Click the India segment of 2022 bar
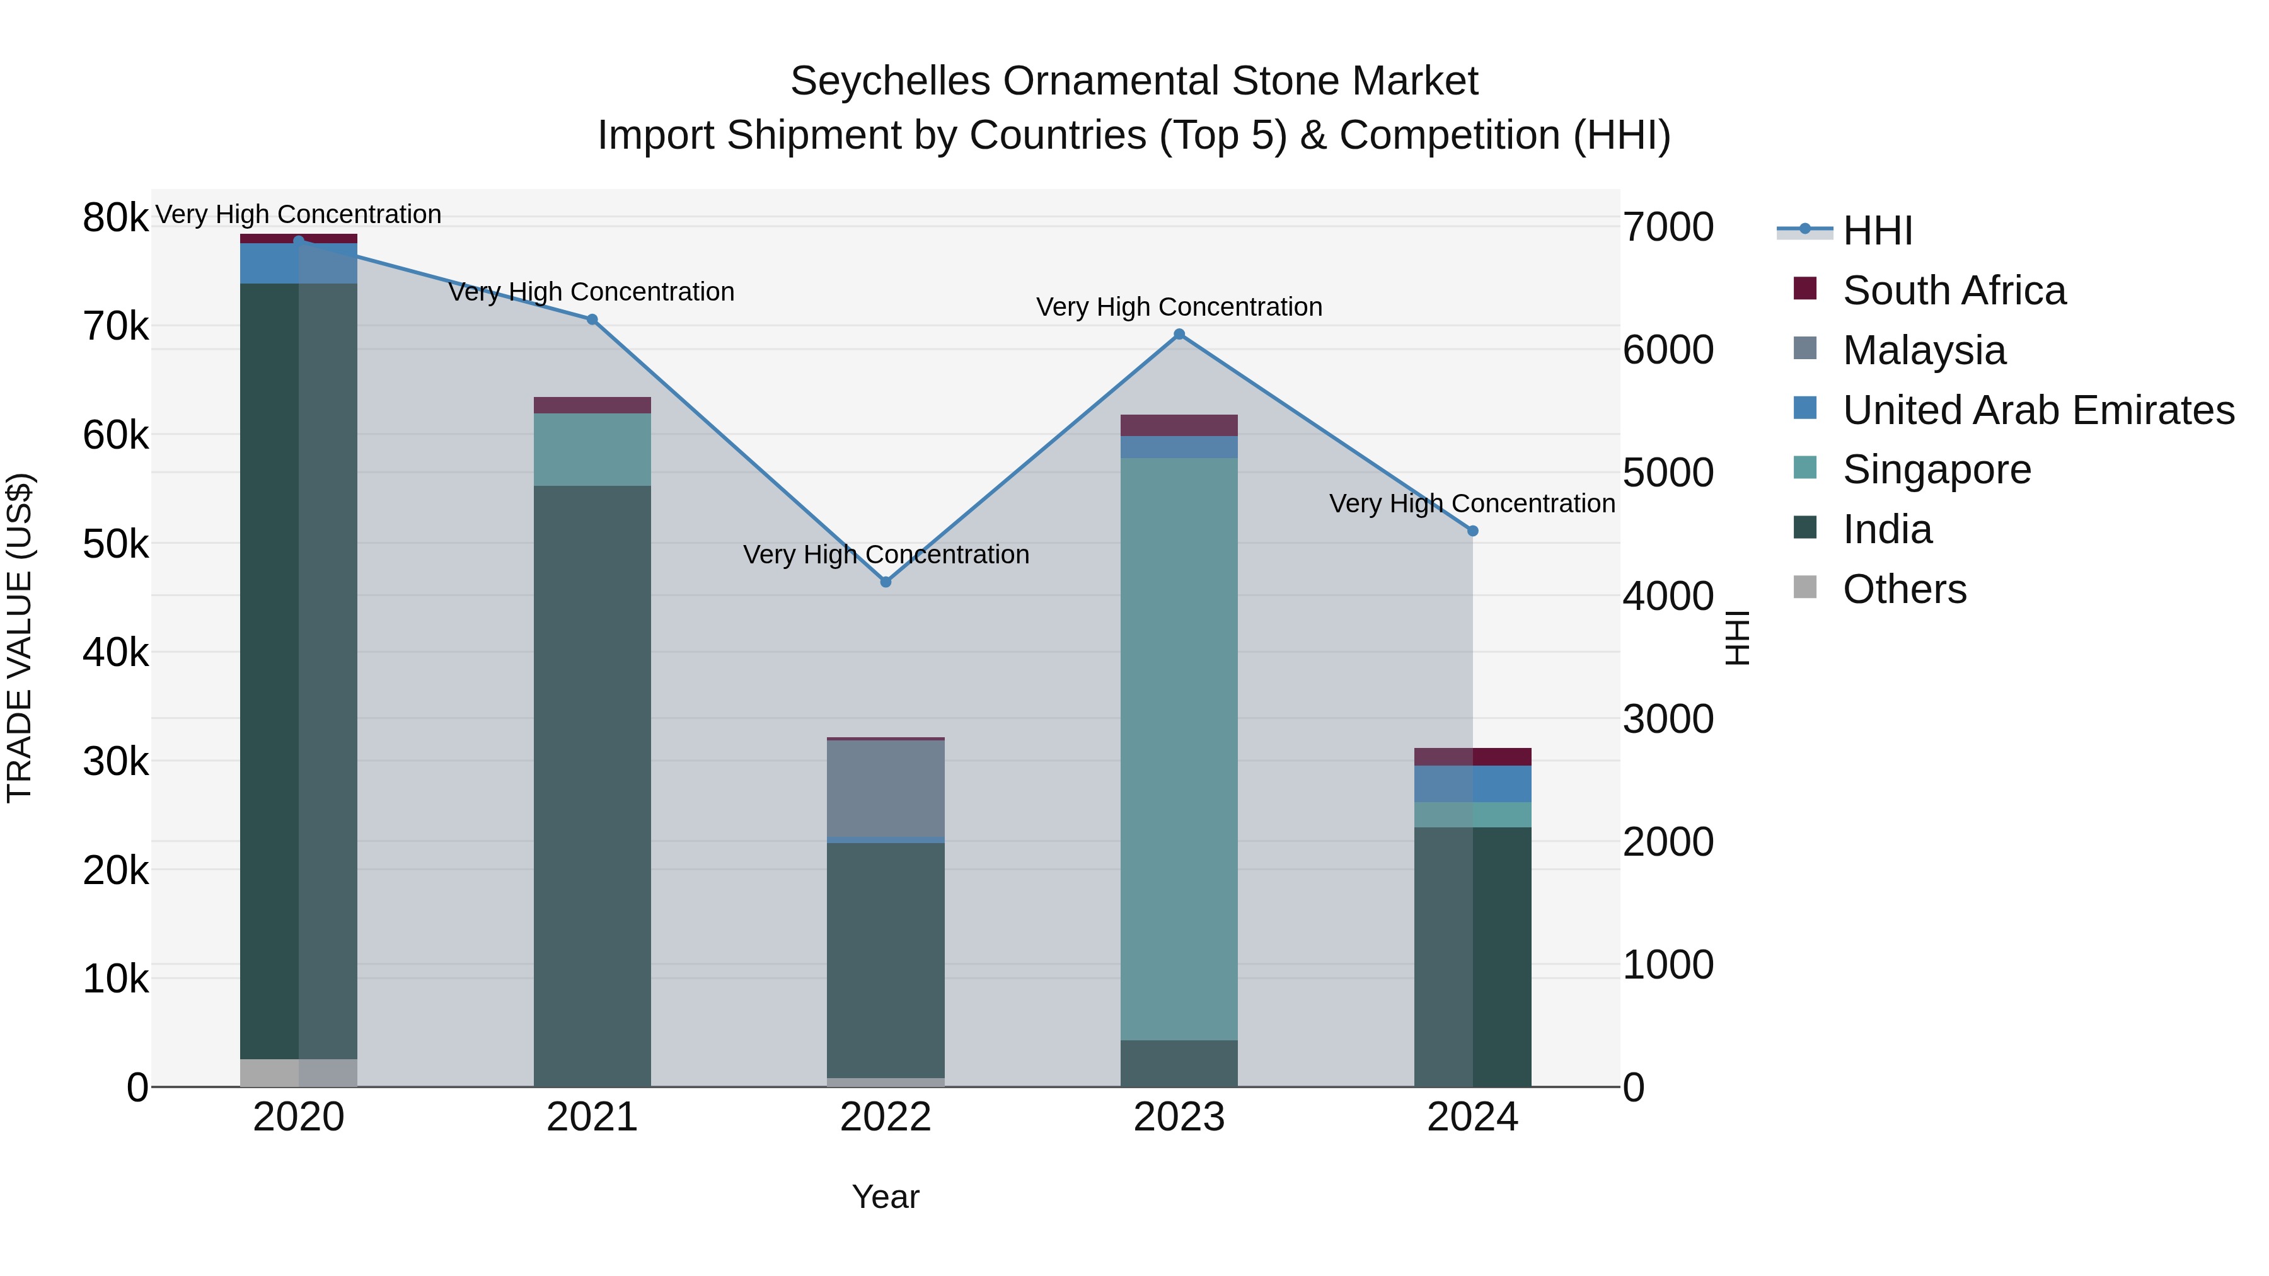This screenshot has width=2269, height=1276. pos(886,961)
